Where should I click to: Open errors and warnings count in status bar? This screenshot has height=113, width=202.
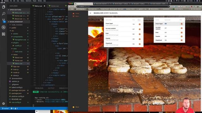(x=14, y=108)
